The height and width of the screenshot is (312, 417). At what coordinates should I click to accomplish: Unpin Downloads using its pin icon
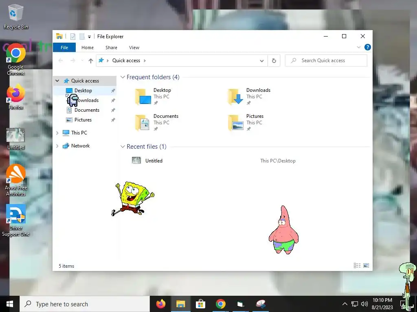(x=113, y=100)
